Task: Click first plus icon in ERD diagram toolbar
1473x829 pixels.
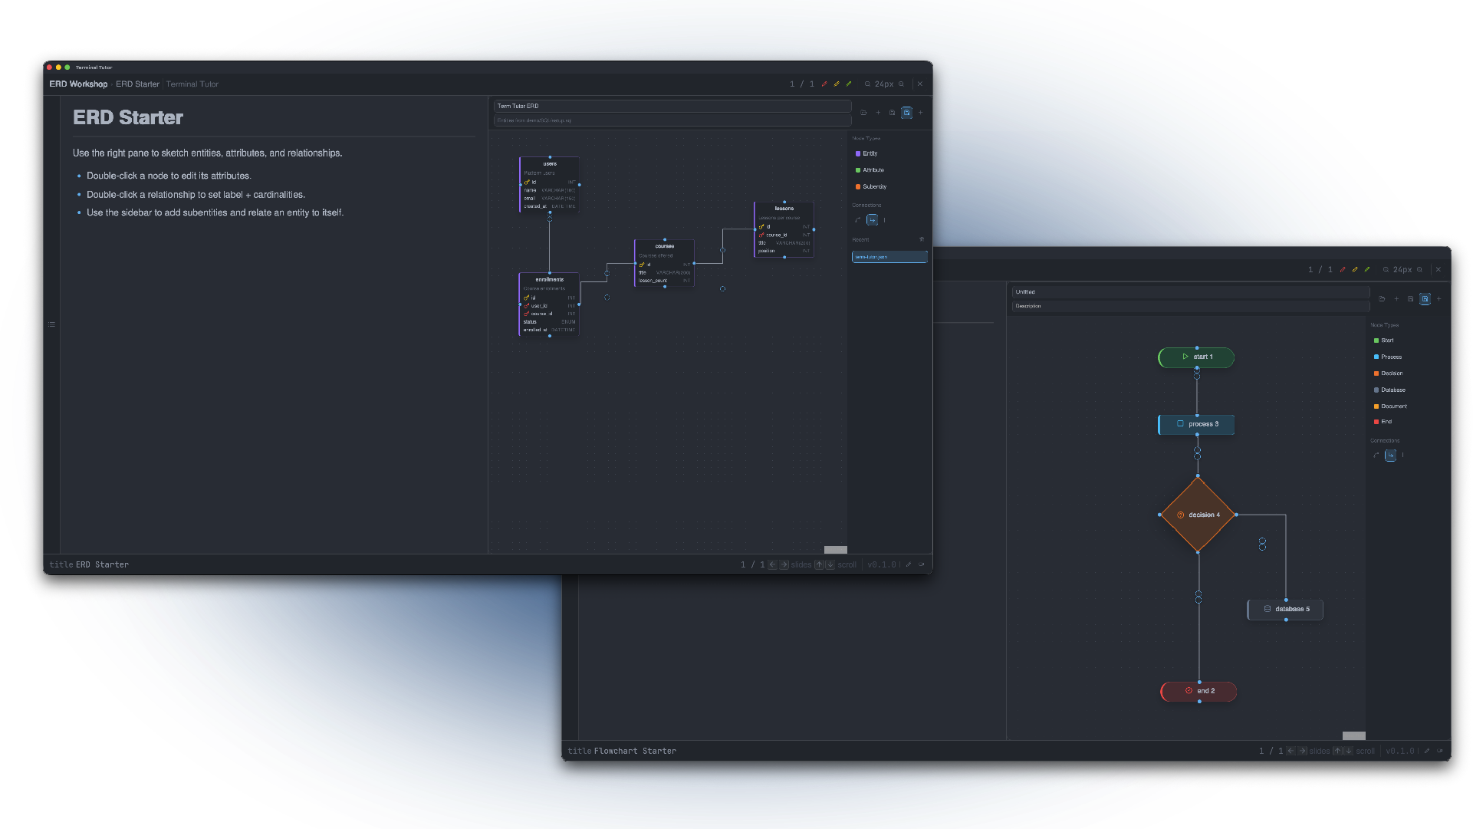Action: click(x=878, y=113)
